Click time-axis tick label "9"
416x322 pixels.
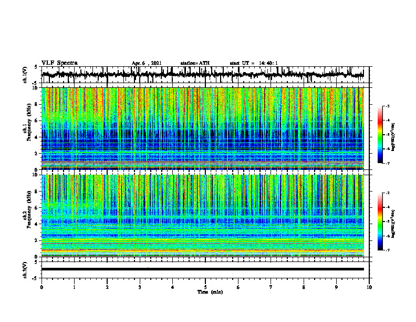pyautogui.click(x=336, y=287)
